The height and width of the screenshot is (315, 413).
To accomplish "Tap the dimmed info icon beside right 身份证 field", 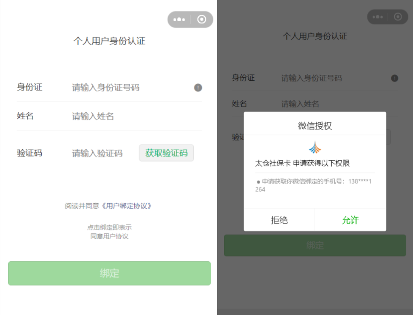I will [395, 78].
